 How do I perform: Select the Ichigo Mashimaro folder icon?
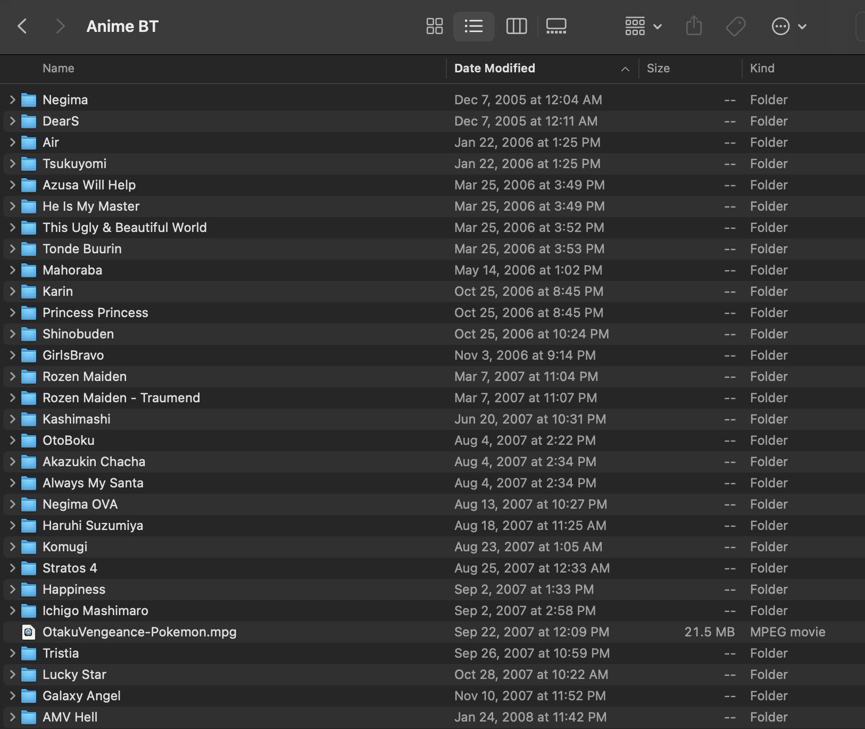[29, 611]
